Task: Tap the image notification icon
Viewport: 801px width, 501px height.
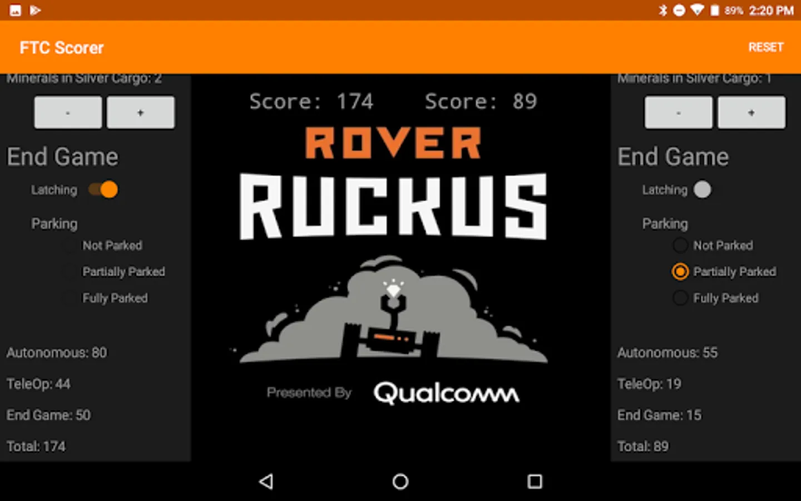Action: pyautogui.click(x=16, y=10)
